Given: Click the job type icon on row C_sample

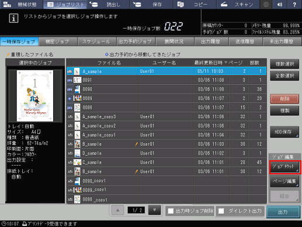Looking at the screenshot, I should [70, 162].
